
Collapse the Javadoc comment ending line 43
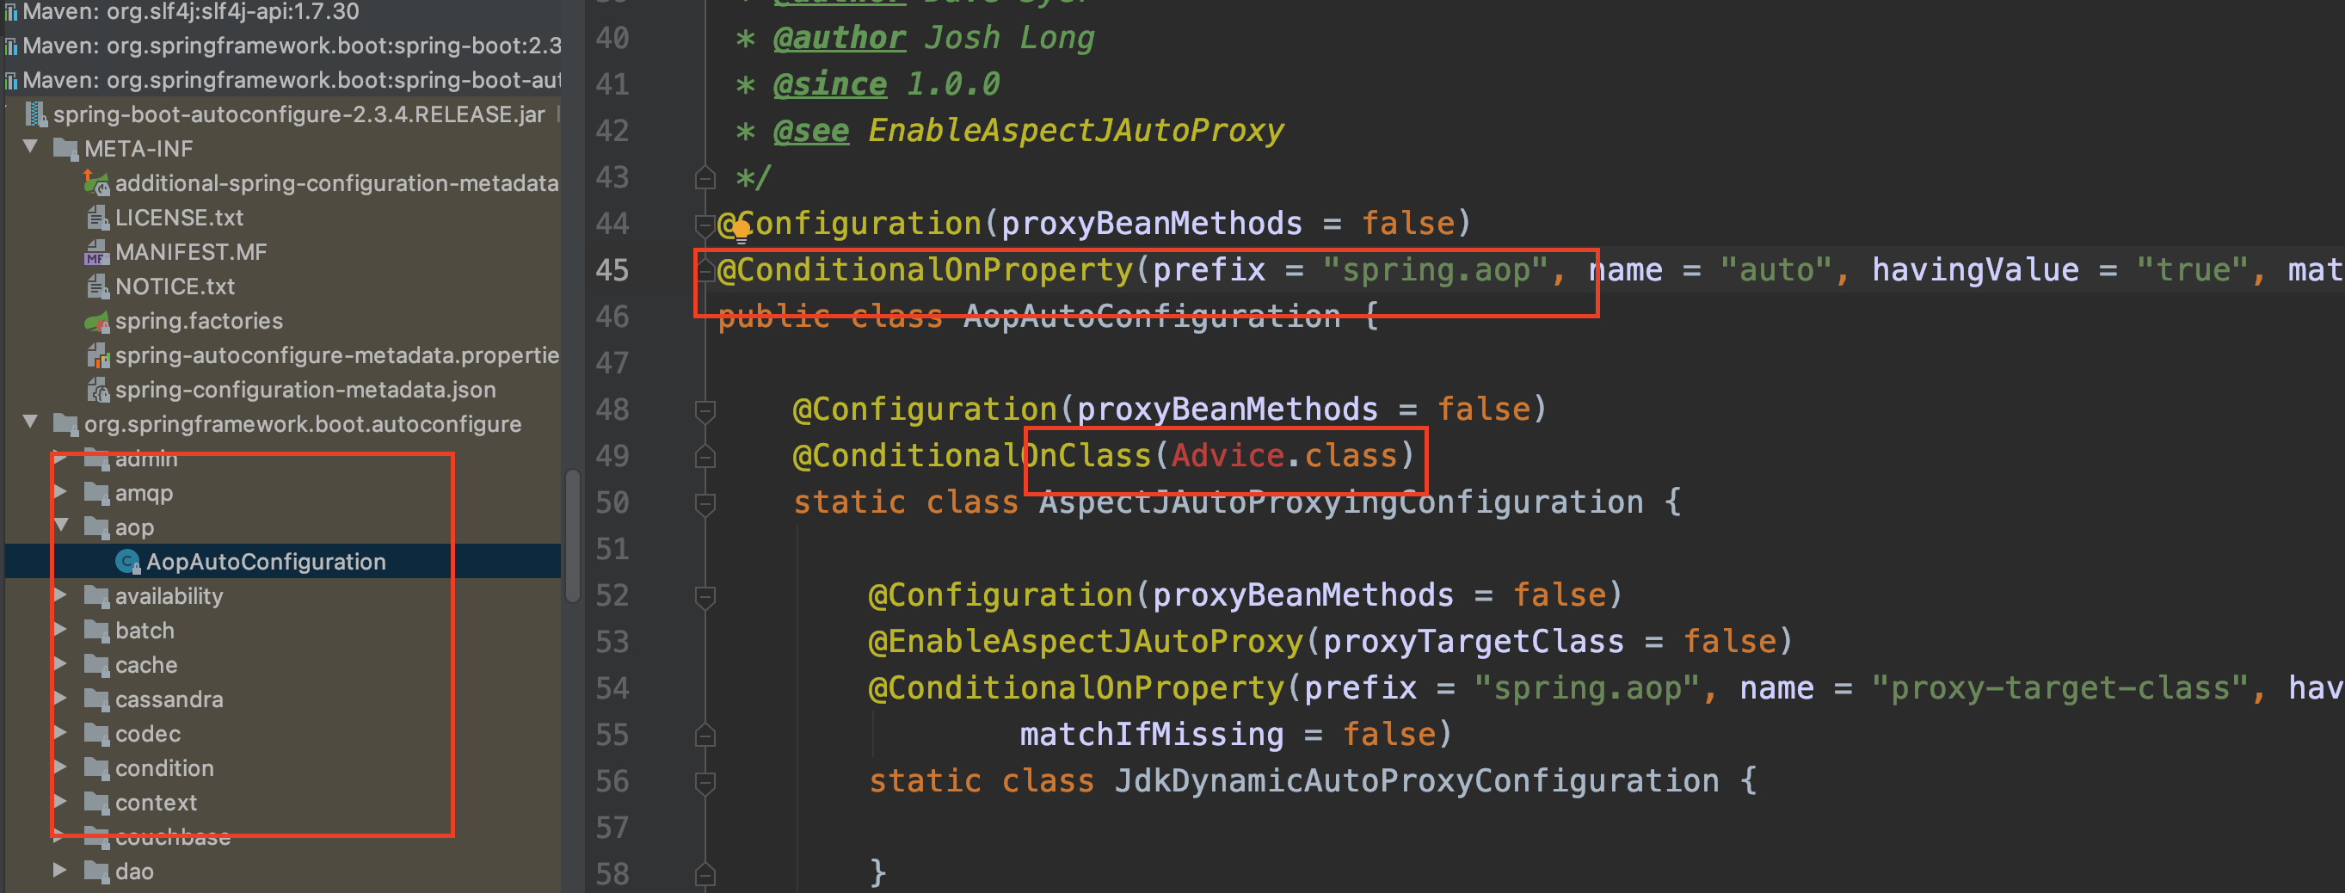705,177
